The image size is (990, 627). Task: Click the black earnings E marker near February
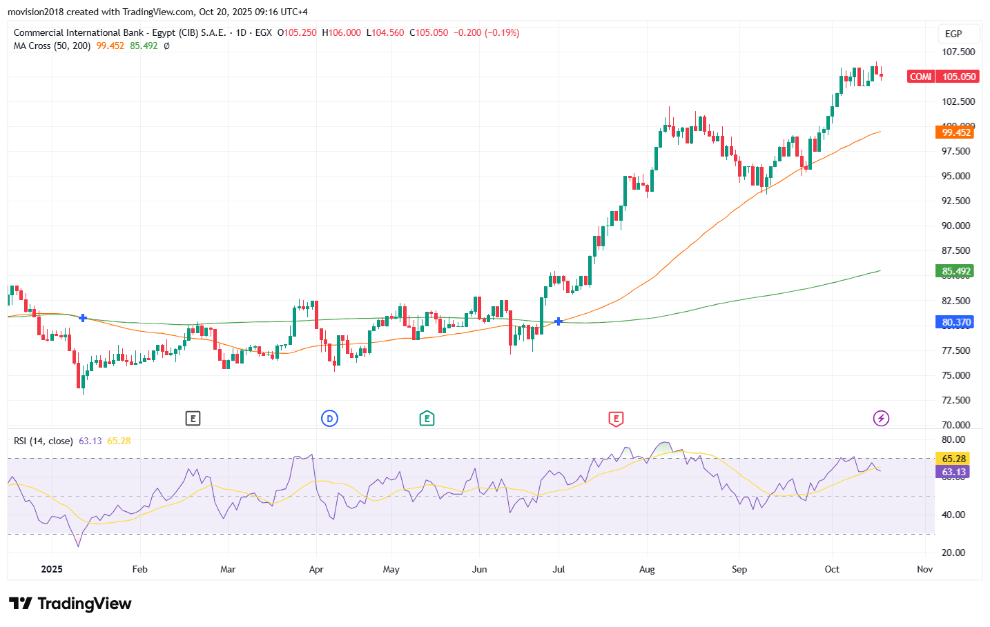point(193,418)
